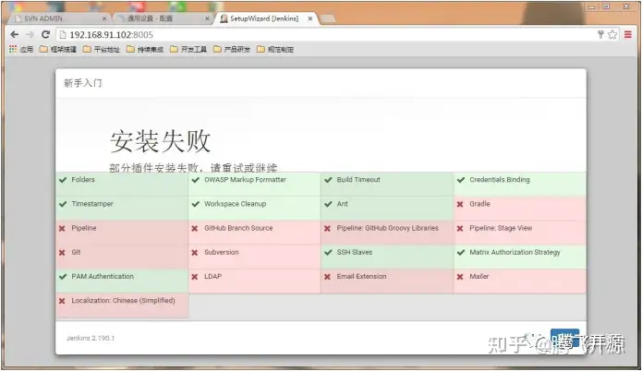Image resolution: width=642 pixels, height=371 pixels.
Task: Select the SetupWizard [Jenkins] tab
Action: click(x=264, y=18)
